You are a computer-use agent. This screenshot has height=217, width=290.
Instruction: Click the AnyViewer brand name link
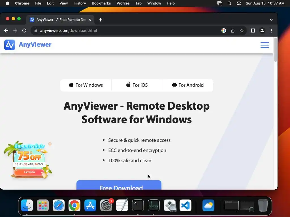[x=35, y=44]
